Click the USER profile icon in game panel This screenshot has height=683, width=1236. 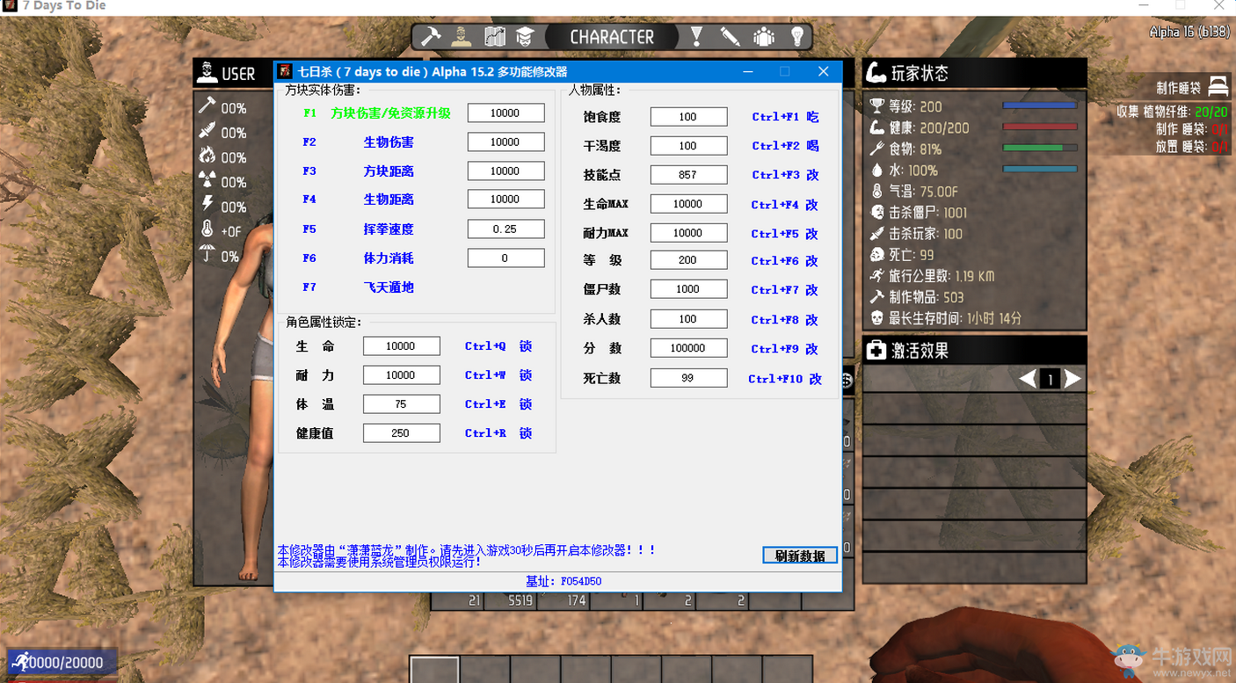[x=207, y=72]
